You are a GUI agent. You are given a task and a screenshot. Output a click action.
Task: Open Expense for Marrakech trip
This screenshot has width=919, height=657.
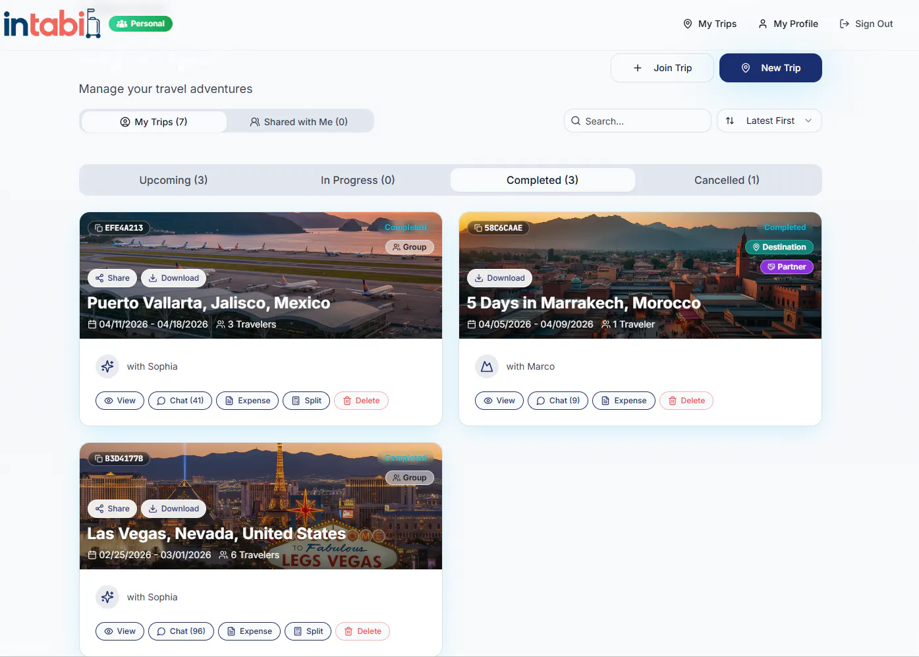[x=624, y=401]
